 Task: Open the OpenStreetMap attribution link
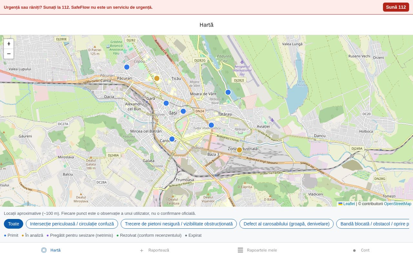point(398,204)
